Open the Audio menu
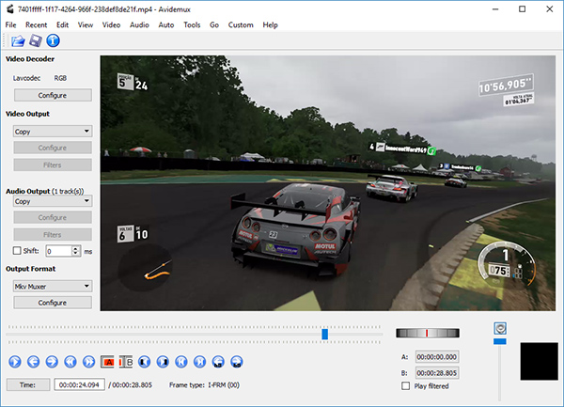Screen dimensions: 564x407 coord(139,24)
